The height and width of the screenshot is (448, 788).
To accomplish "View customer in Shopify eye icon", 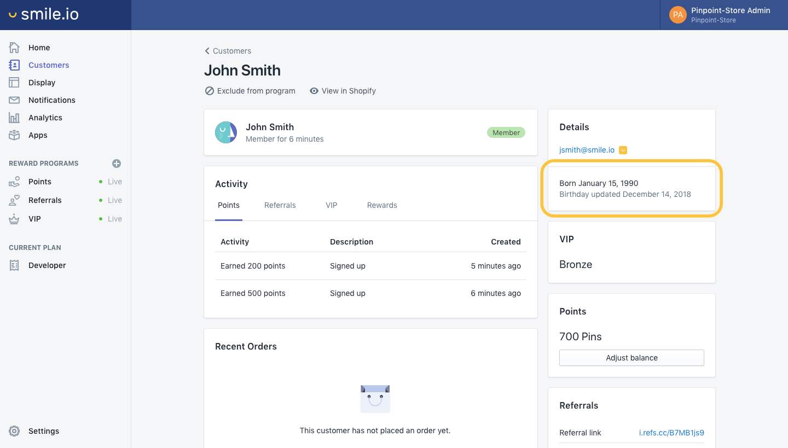I will click(314, 91).
